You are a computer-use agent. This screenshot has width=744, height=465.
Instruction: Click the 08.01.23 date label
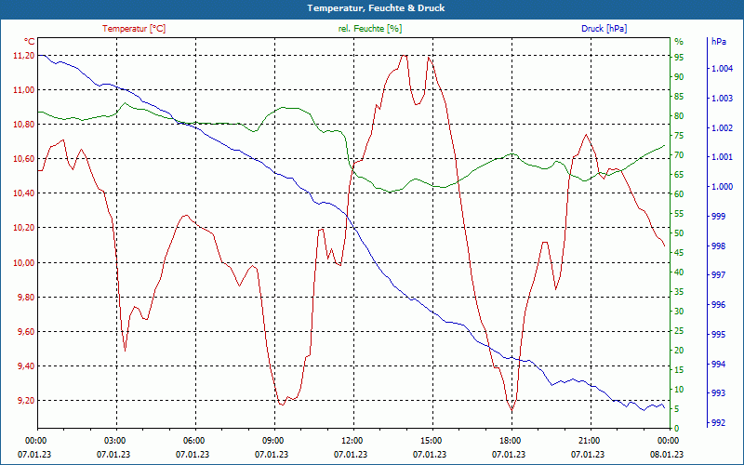(667, 454)
